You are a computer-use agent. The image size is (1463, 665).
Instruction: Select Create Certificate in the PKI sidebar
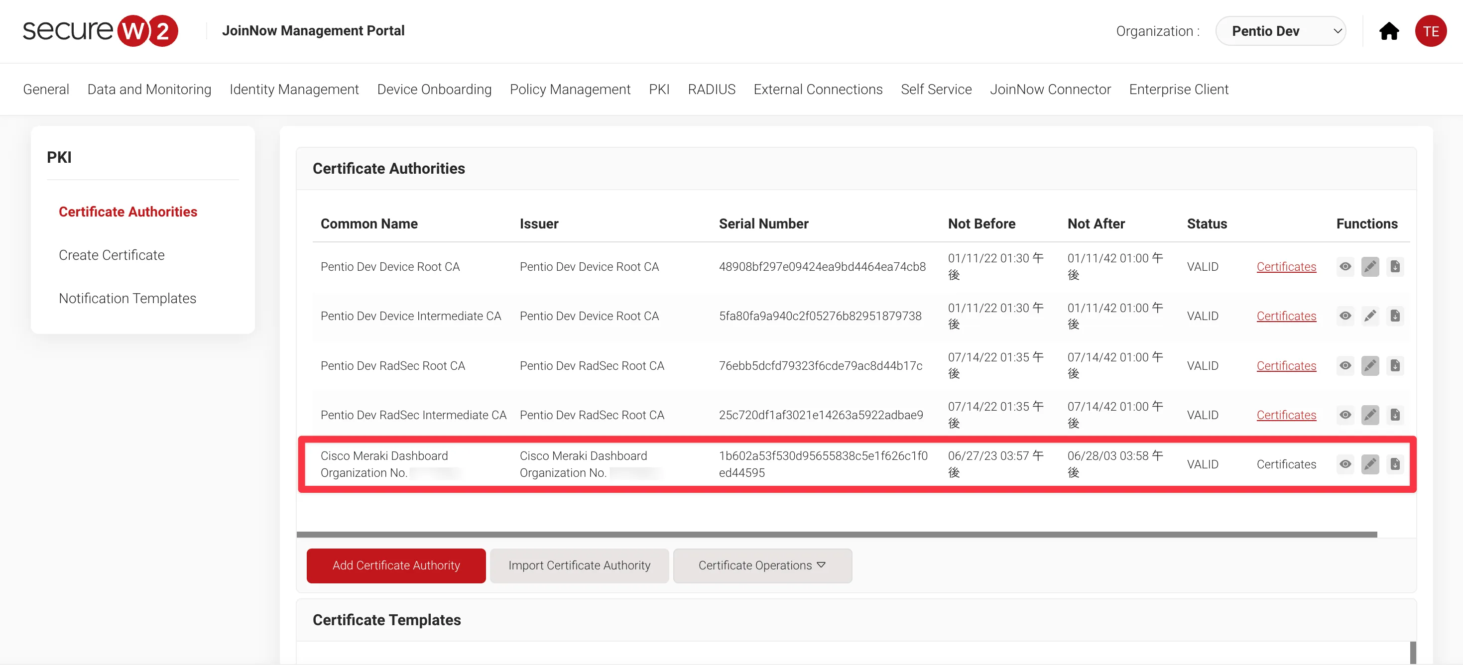click(x=112, y=255)
